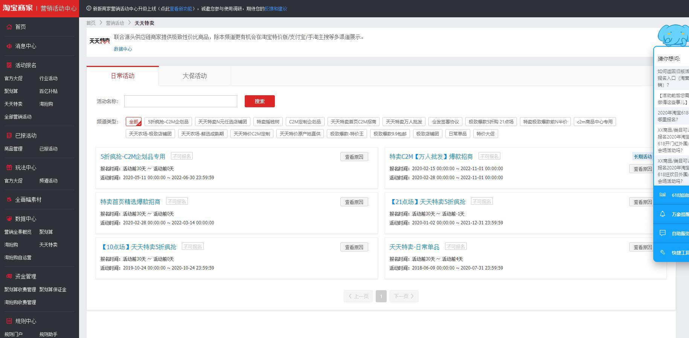689x338 pixels.
Task: Click 查看原因 for 【10点场】天天特卖5折疯抢
Action: (354, 247)
